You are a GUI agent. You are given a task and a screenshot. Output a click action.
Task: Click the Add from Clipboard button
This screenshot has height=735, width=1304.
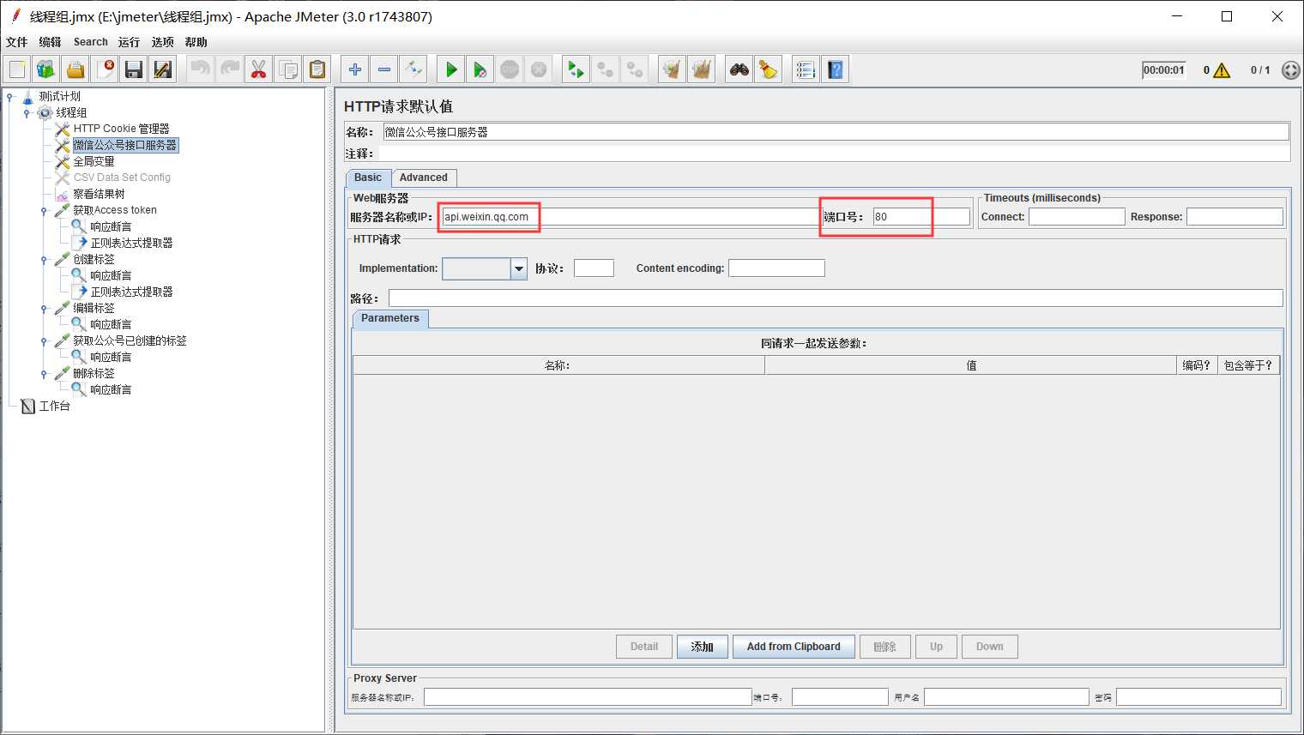[x=793, y=647]
